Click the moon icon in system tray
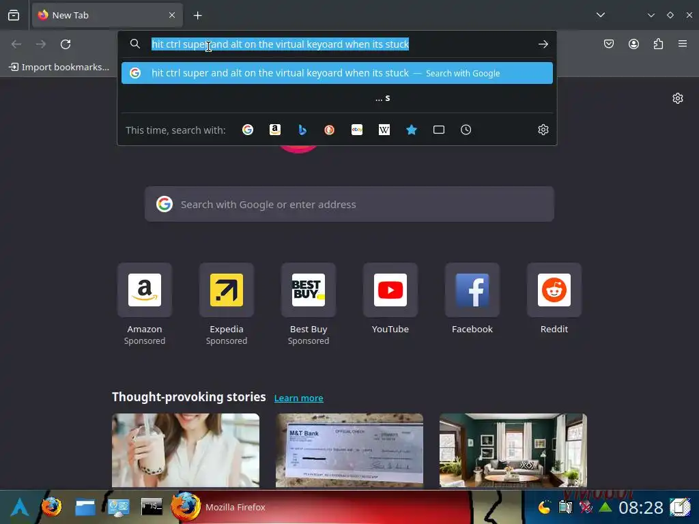The image size is (699, 524). [544, 507]
